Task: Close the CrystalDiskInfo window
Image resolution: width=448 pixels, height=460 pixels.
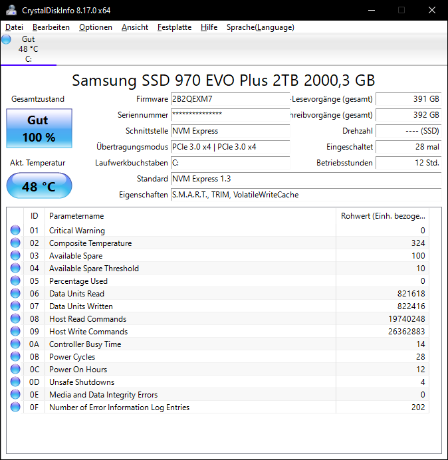Action: [x=432, y=10]
